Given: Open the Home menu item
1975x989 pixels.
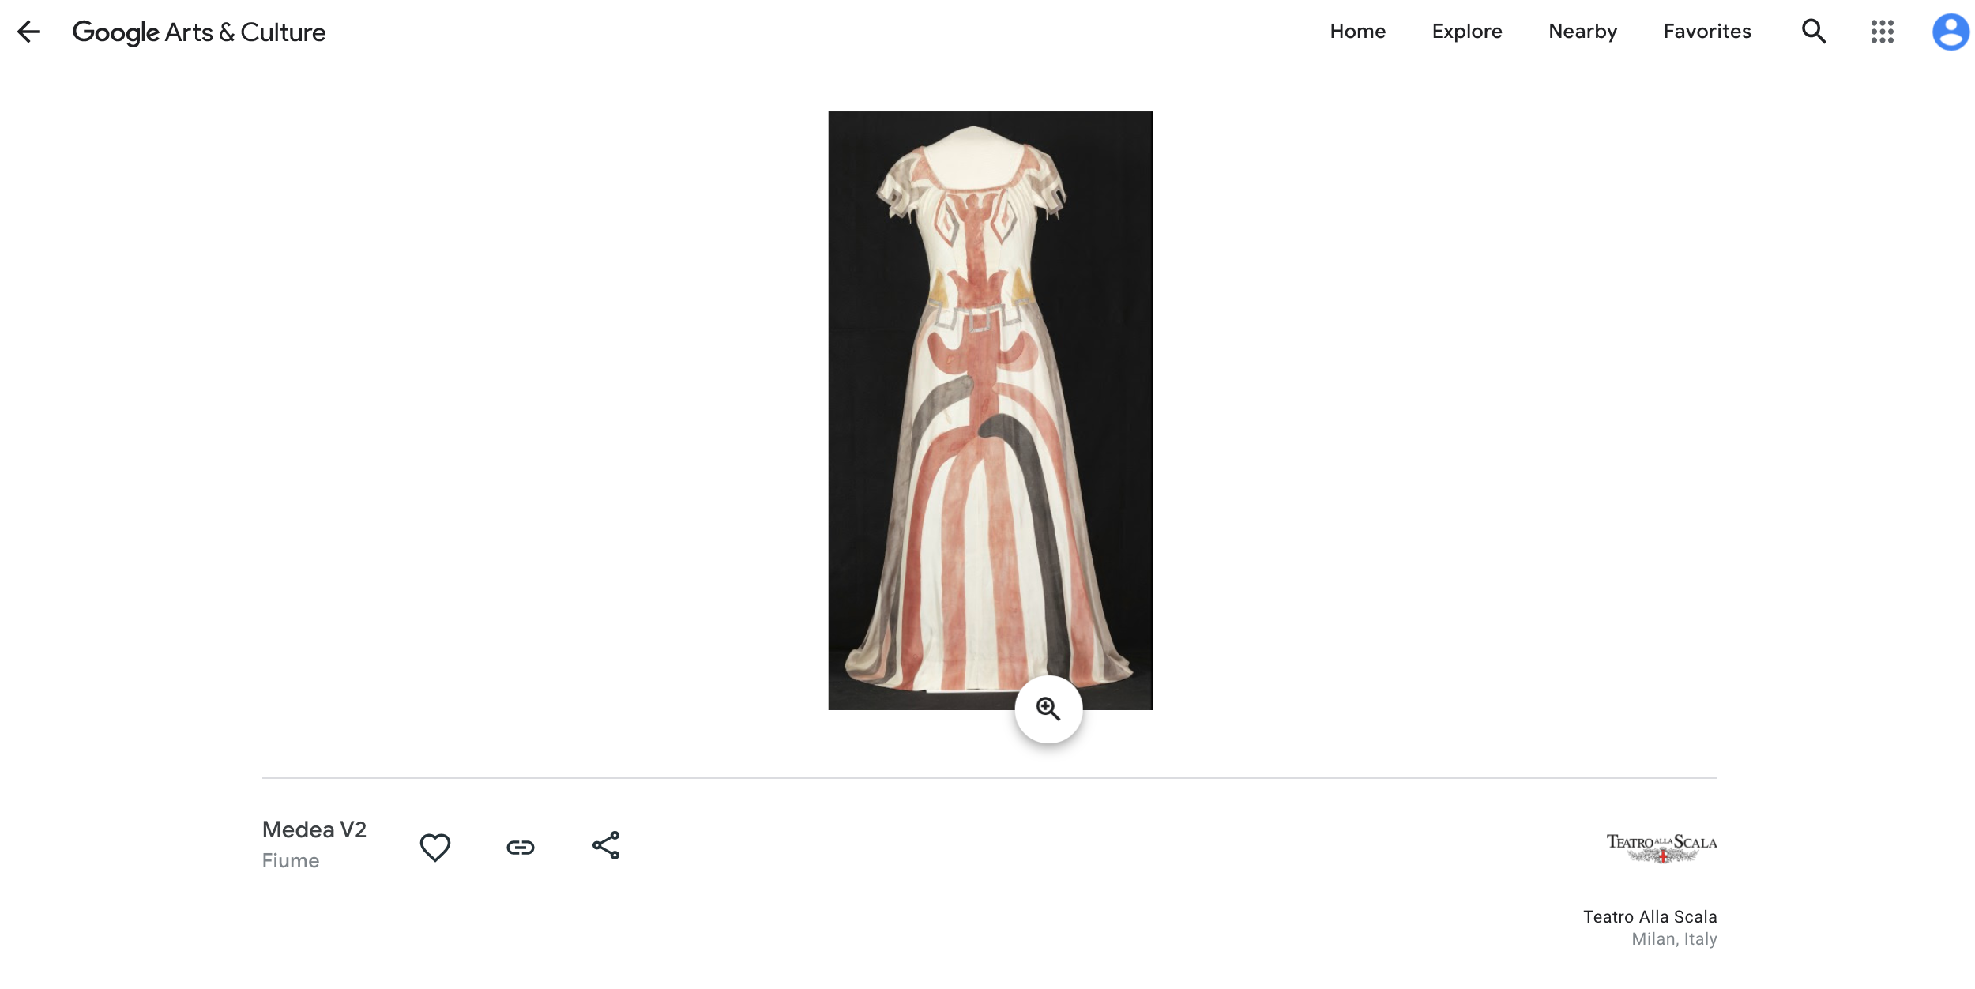Looking at the screenshot, I should coord(1357,32).
